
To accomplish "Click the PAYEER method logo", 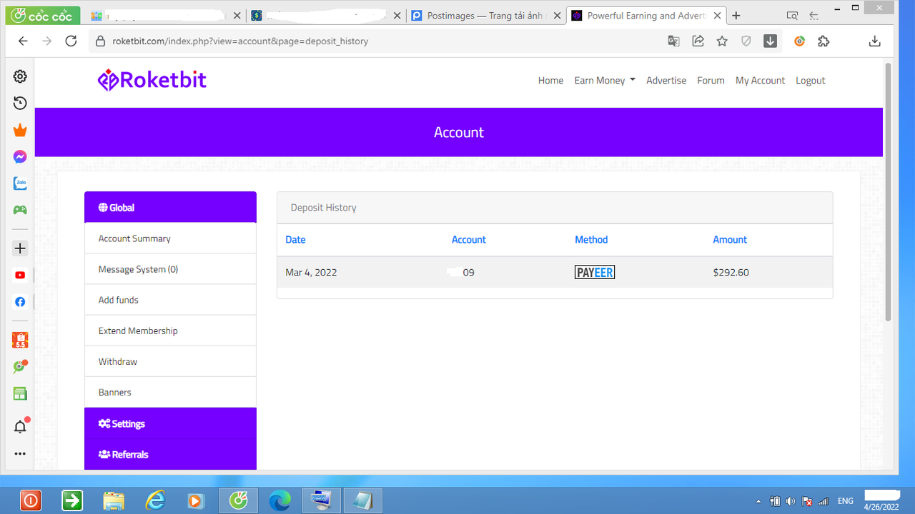I will tap(595, 272).
